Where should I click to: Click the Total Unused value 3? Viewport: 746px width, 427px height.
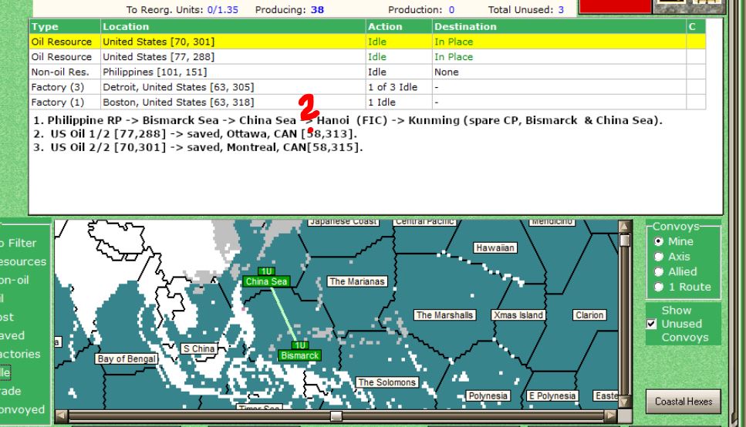point(561,9)
